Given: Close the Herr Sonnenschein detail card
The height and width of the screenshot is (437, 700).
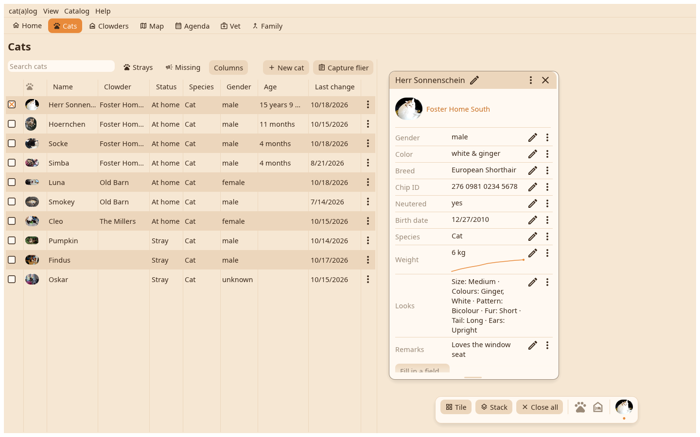Looking at the screenshot, I should (545, 80).
